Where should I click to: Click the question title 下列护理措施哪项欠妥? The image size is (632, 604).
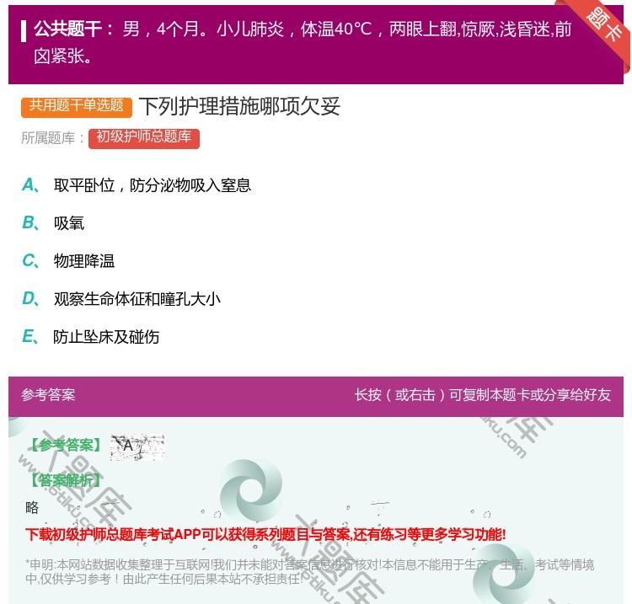point(240,107)
